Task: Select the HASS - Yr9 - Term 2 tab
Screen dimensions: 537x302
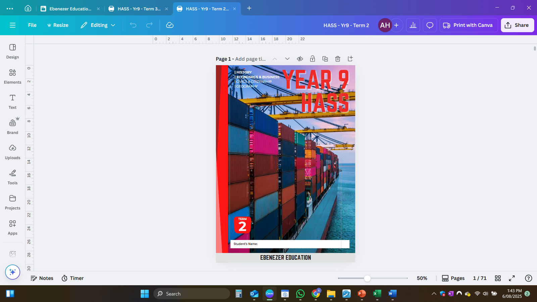Action: (207, 9)
